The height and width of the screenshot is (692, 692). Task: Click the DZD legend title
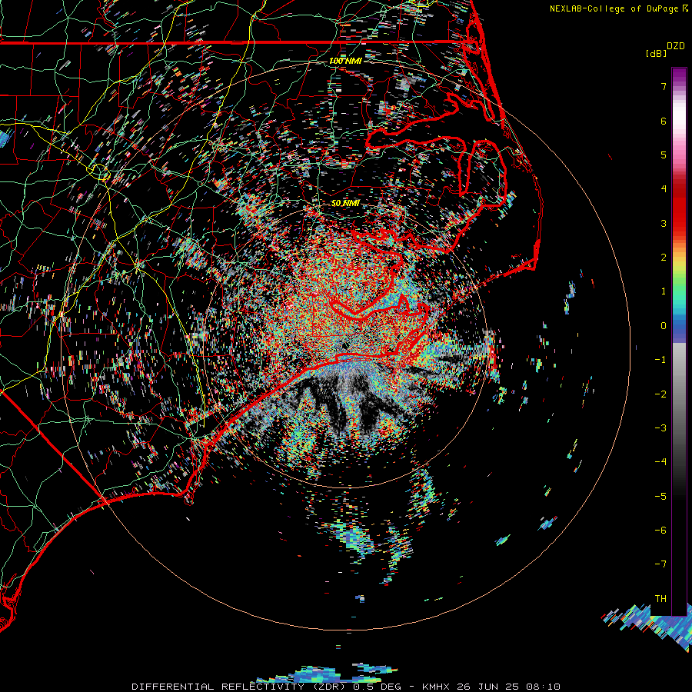click(x=676, y=46)
